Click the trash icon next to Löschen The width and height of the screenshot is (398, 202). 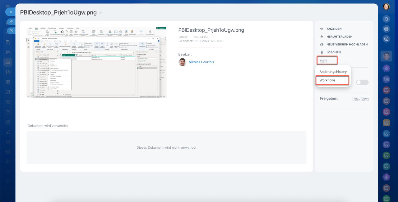(x=322, y=52)
